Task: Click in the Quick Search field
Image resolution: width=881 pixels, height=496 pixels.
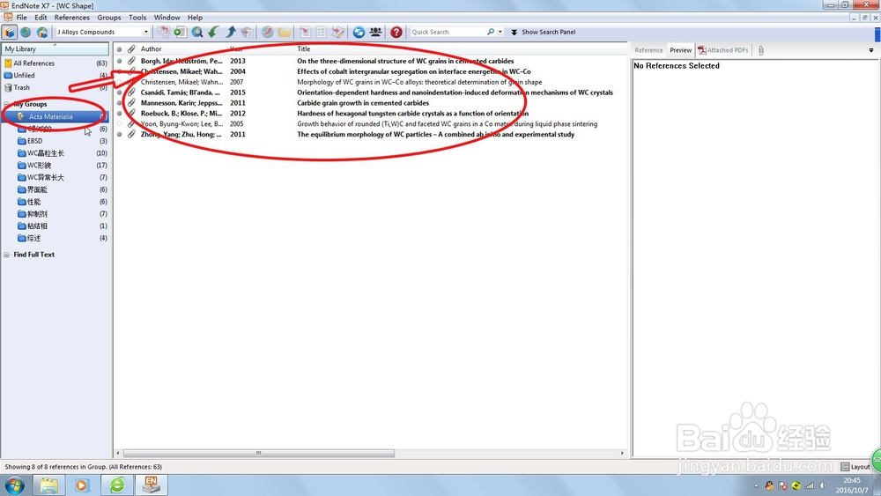Action: [x=448, y=32]
